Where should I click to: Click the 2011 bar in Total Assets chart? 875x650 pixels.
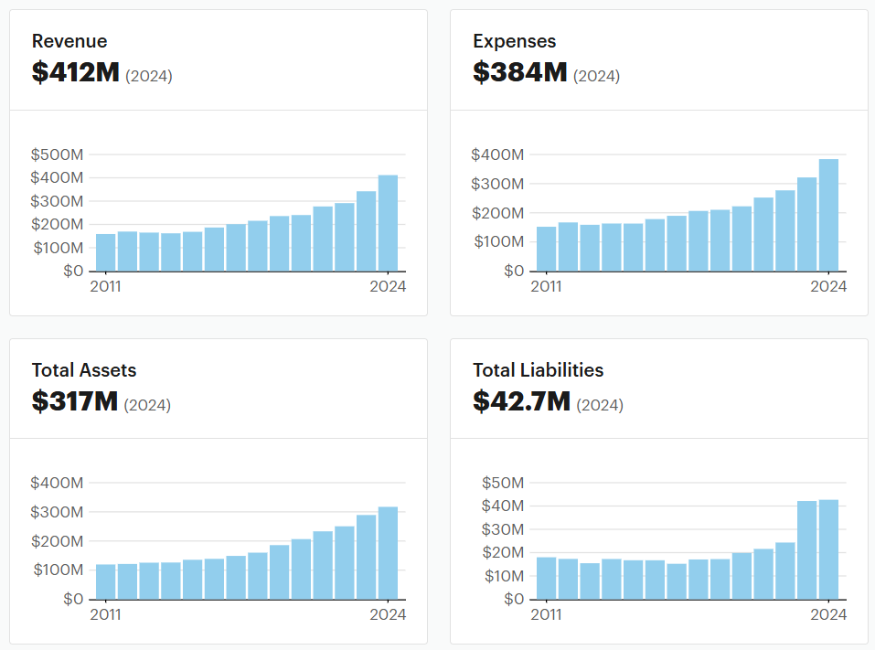pos(106,581)
